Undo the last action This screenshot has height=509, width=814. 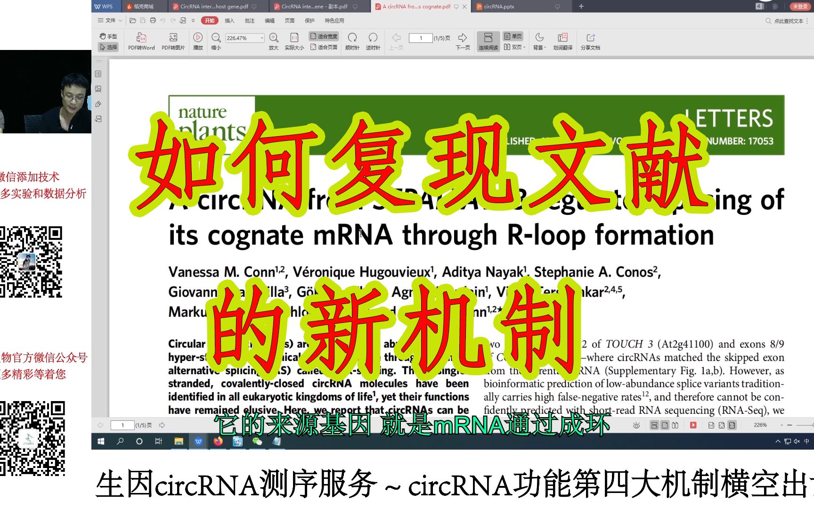coord(163,20)
